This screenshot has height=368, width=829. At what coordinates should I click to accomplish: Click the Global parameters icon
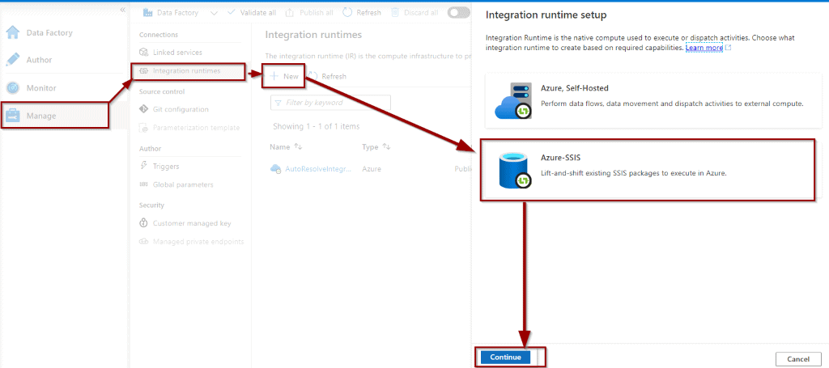point(143,184)
